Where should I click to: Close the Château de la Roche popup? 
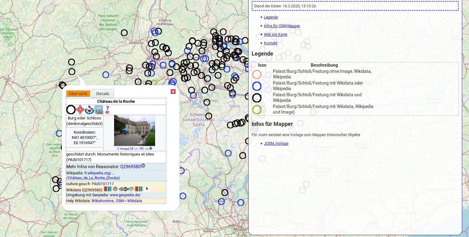173,92
